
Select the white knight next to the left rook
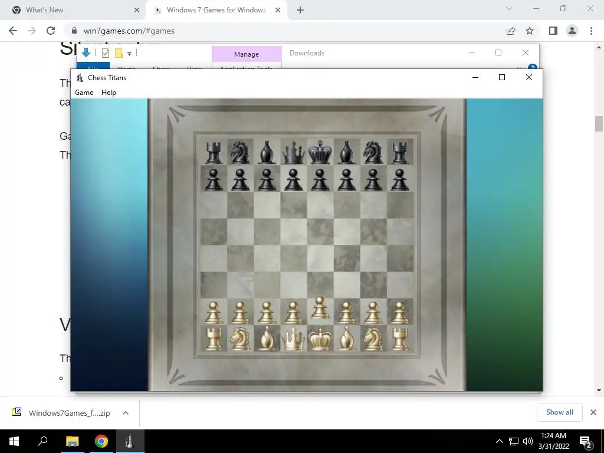tap(240, 339)
